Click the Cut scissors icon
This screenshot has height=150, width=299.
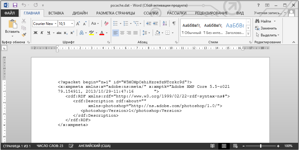(x=24, y=21)
